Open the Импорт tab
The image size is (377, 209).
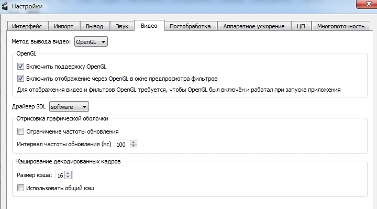(63, 26)
